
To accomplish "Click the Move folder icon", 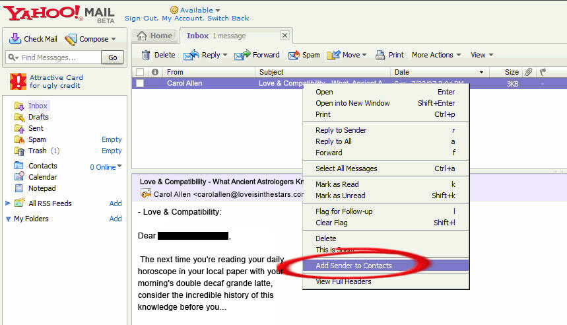I will click(333, 55).
